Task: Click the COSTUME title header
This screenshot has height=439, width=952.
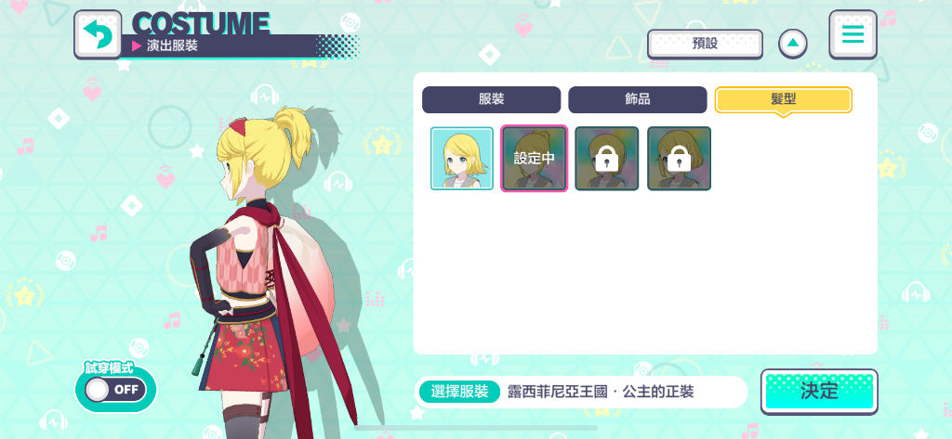Action: 201,23
